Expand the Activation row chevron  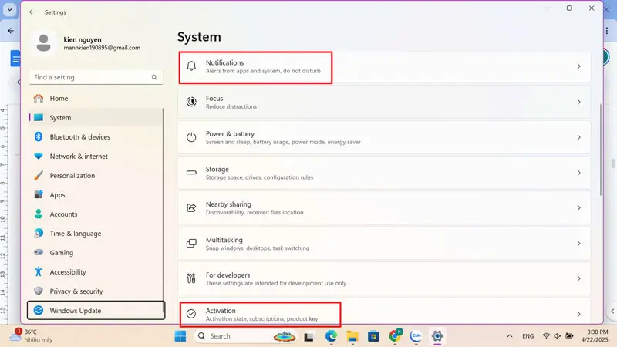pos(579,314)
